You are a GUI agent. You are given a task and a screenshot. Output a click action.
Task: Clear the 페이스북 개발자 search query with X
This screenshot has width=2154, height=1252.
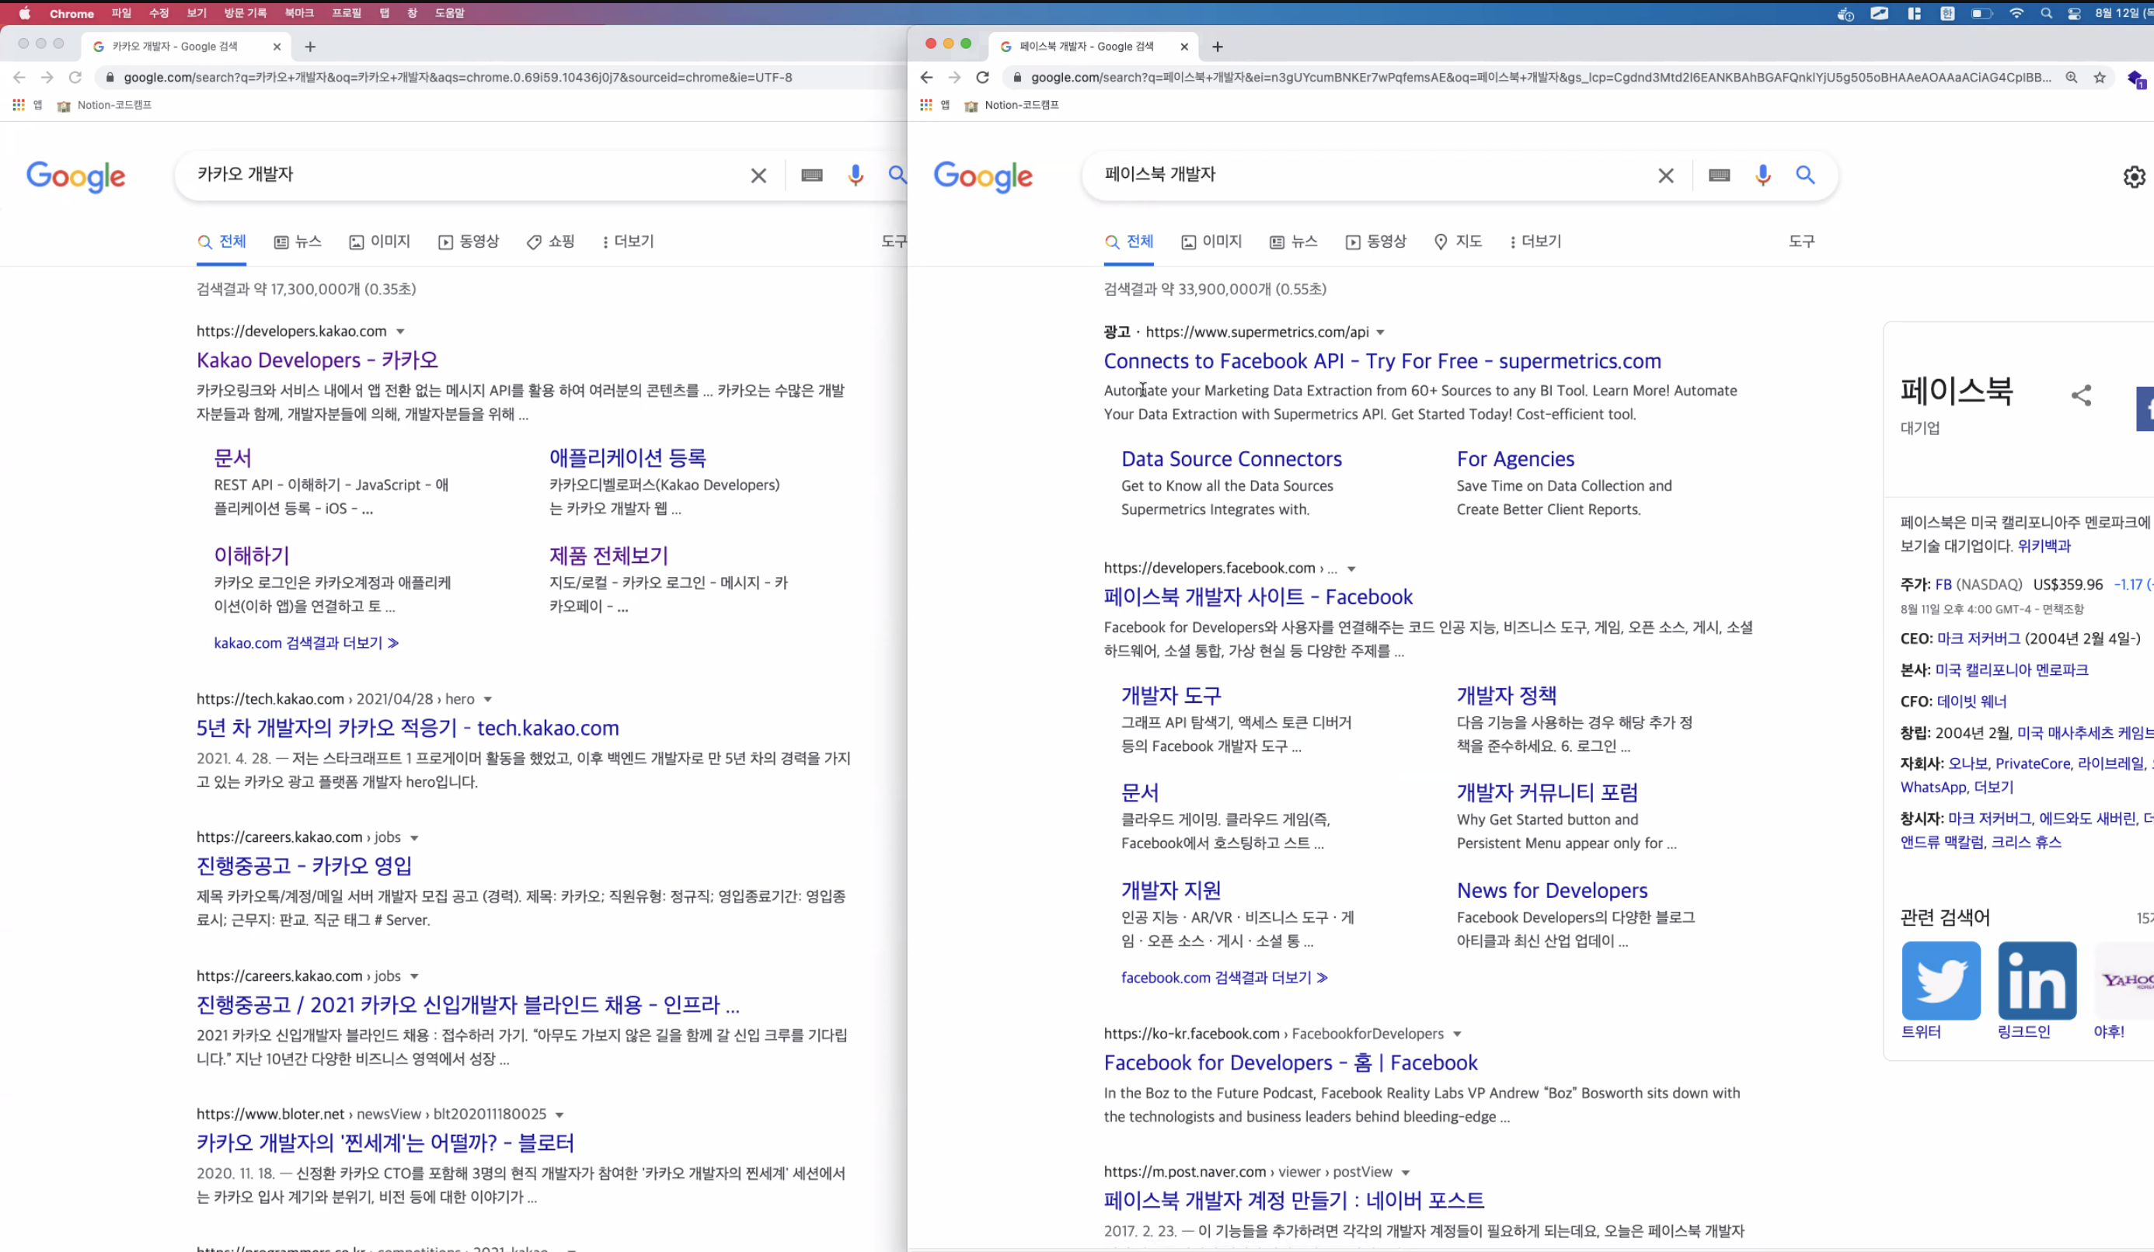(x=1665, y=176)
